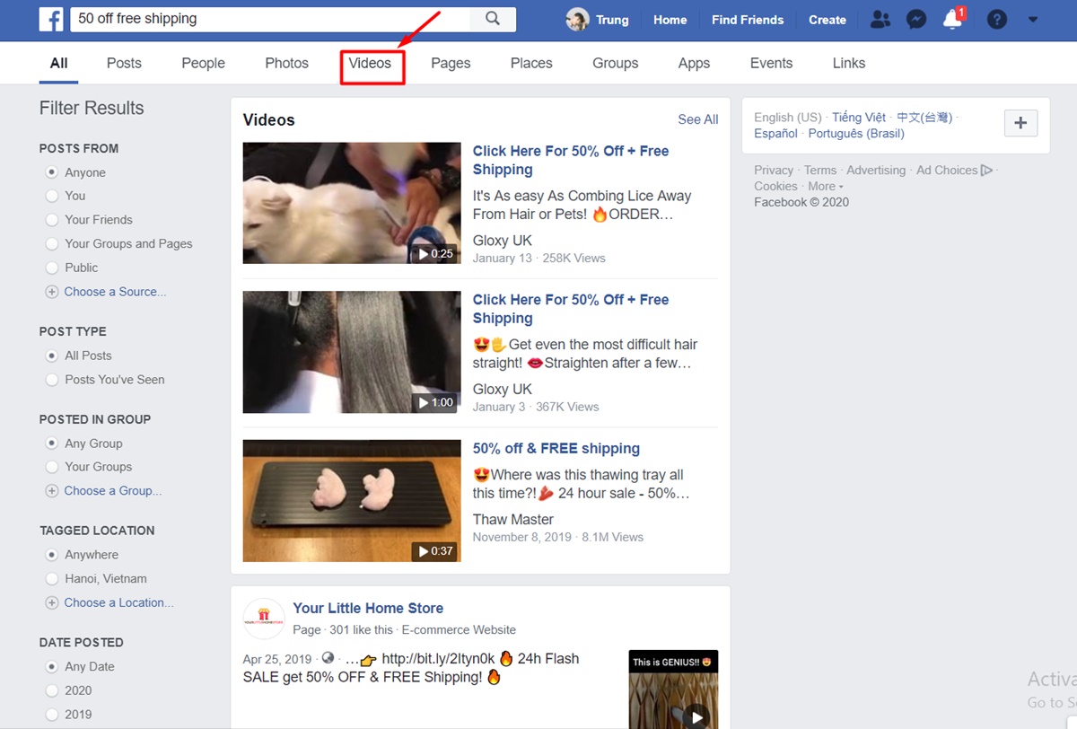Select Your Groups and Pages option
The width and height of the screenshot is (1077, 729).
click(52, 244)
